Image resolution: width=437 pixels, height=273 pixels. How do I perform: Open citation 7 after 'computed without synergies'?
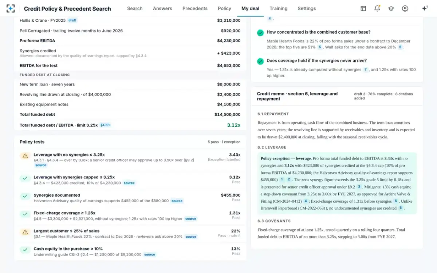coord(366,70)
